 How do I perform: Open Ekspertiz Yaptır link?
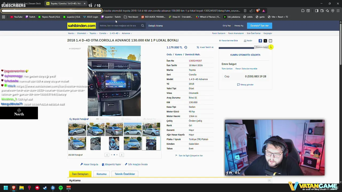pos(111,164)
